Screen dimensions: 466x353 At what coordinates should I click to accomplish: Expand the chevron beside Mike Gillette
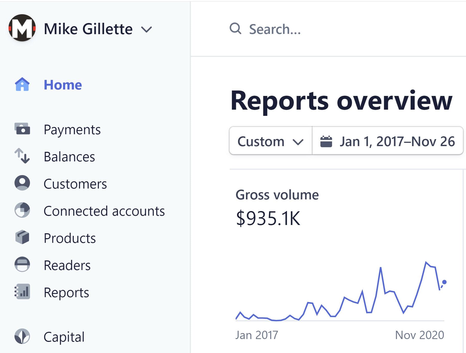click(x=146, y=29)
